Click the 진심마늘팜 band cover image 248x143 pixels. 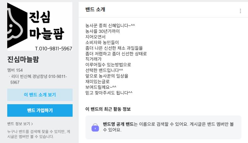pyautogui.click(x=40, y=27)
